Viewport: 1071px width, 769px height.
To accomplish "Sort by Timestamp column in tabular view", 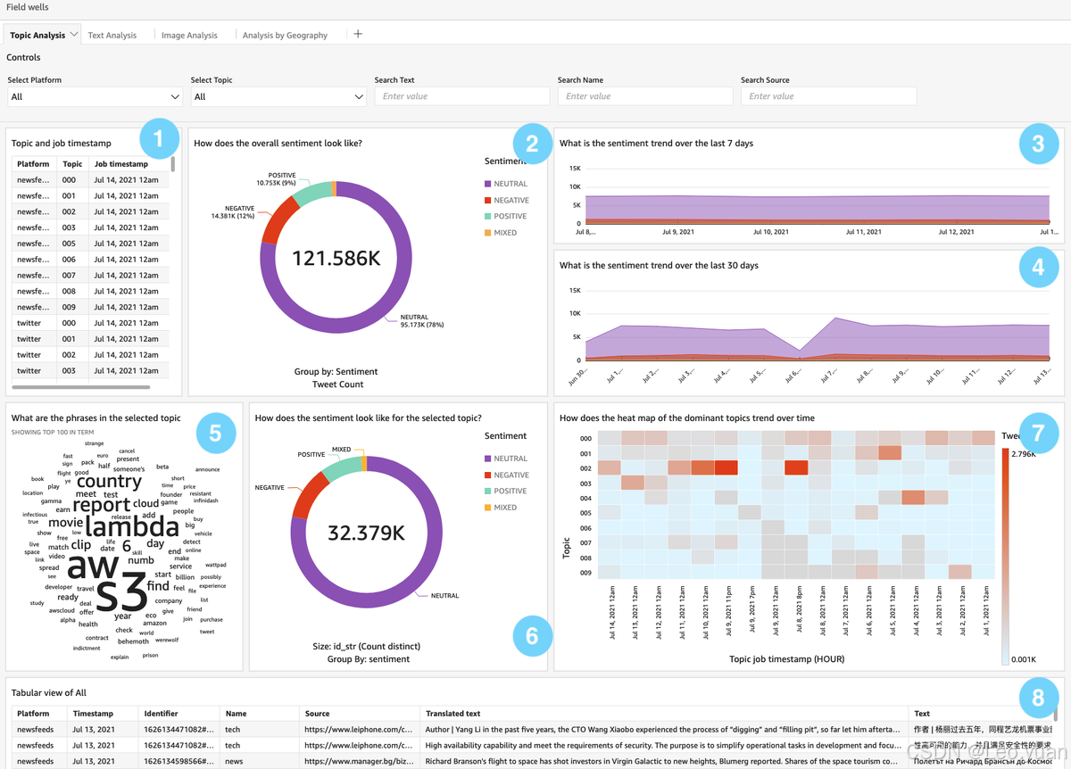I will [x=93, y=714].
